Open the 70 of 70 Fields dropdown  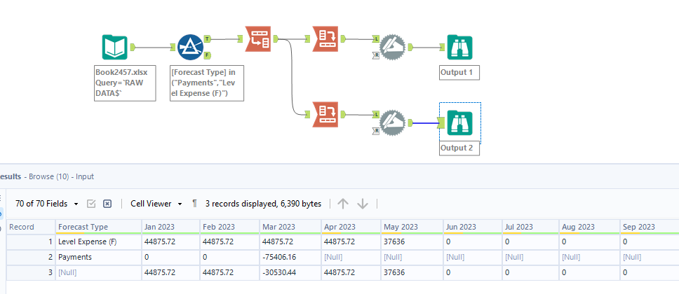pos(46,204)
